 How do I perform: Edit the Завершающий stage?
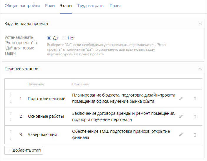[181, 135]
